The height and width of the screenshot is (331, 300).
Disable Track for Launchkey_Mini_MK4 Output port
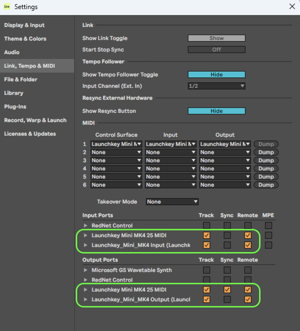(x=207, y=299)
